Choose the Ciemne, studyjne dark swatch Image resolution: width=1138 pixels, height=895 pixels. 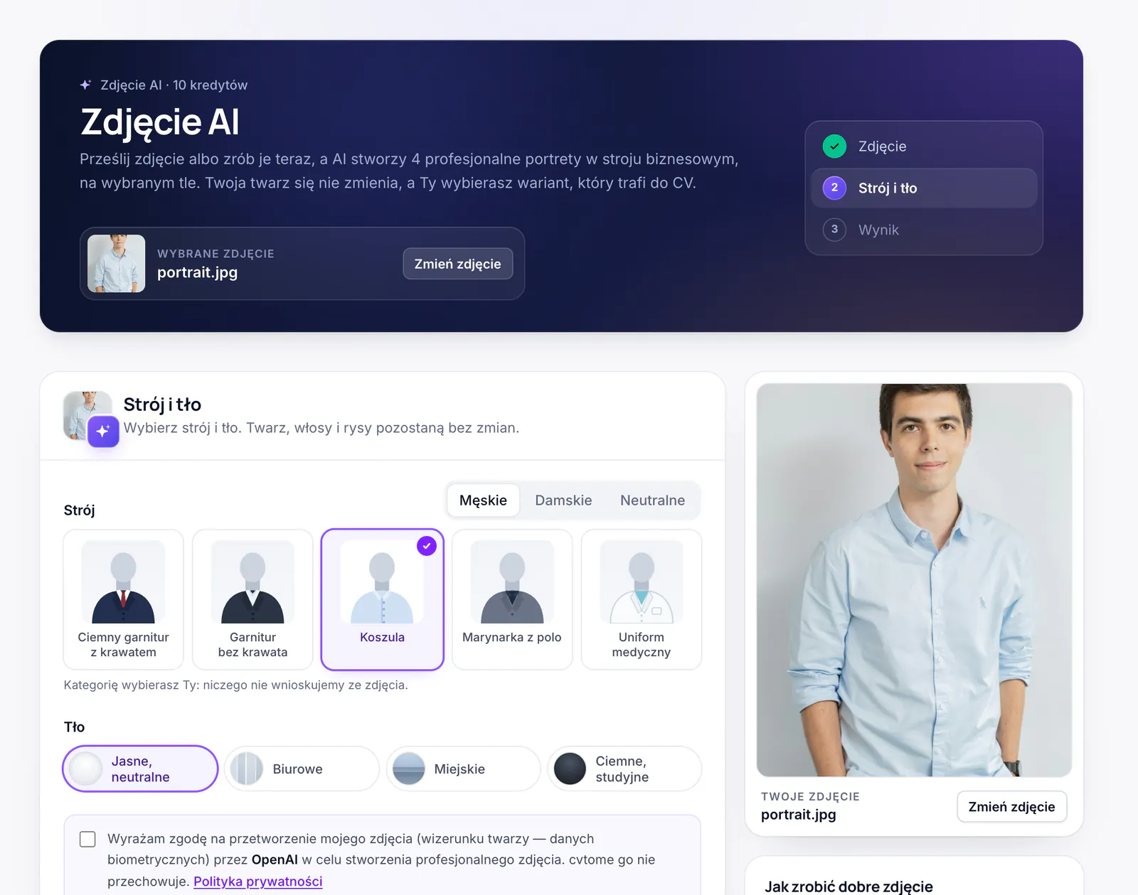pyautogui.click(x=570, y=768)
